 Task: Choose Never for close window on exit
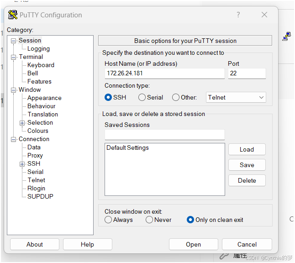coord(149,220)
